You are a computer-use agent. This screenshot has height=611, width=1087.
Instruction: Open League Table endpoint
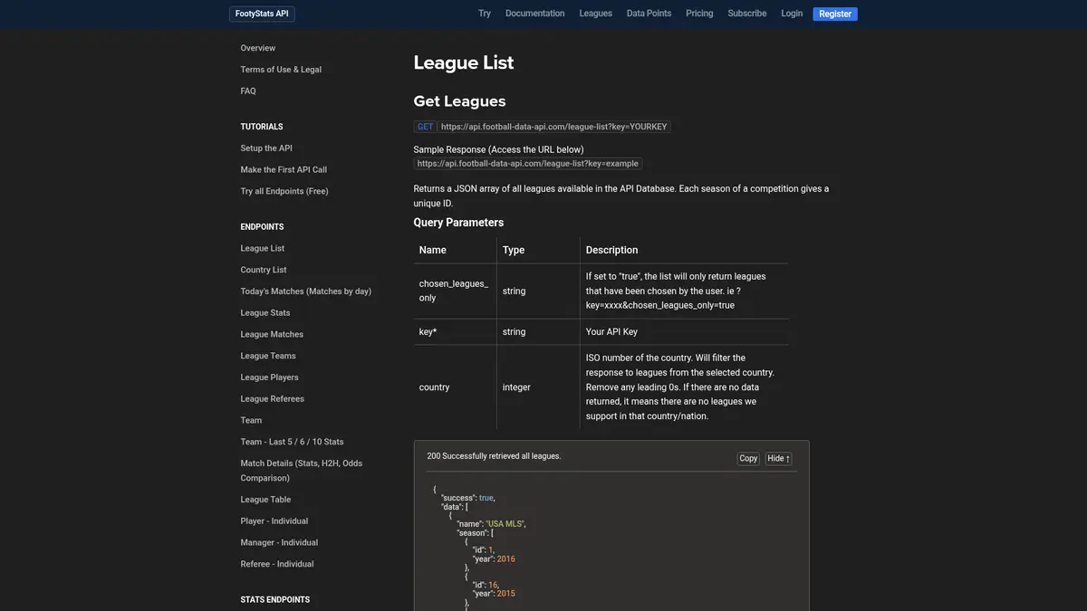tap(265, 500)
